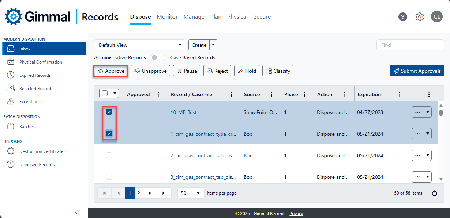Open column menu for Approved

[x=158, y=94]
